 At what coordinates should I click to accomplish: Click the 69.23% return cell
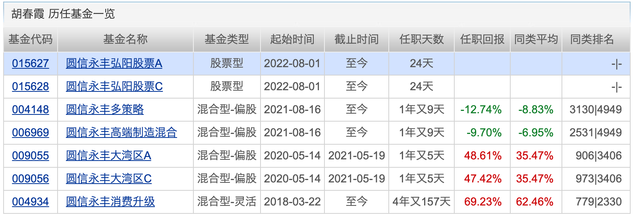point(483,202)
